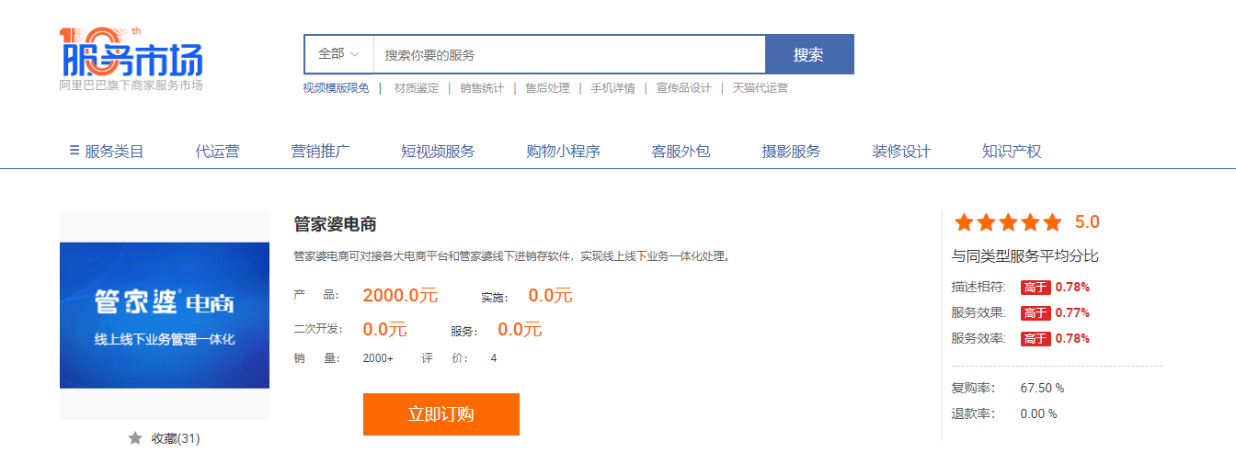Go to the 购物小程序 tab
This screenshot has width=1236, height=464.
tap(563, 152)
